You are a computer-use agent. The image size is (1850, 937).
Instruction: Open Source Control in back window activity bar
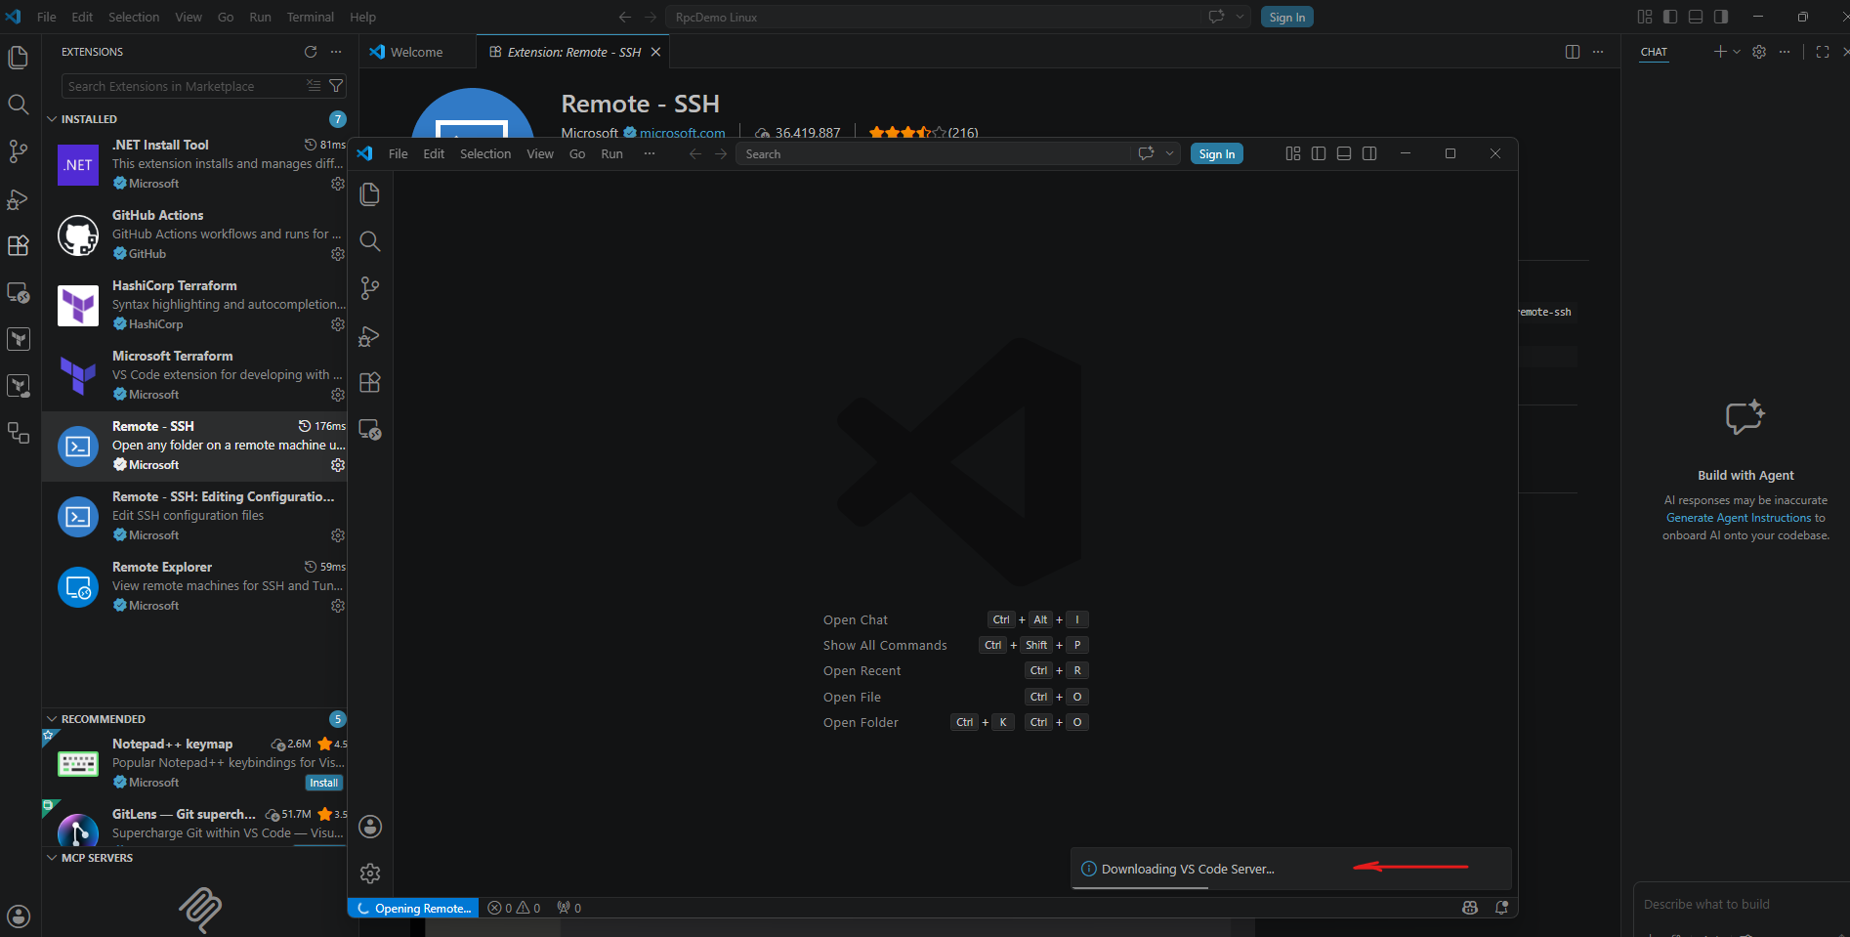pos(18,151)
